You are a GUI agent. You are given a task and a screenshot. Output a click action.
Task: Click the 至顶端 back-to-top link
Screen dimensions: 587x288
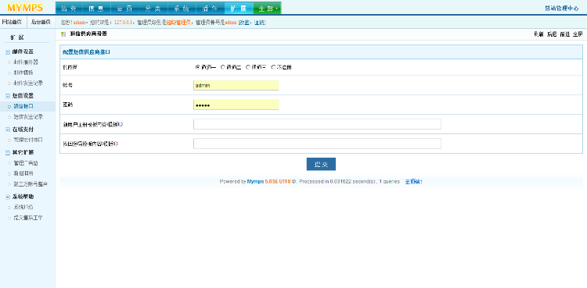coord(413,182)
